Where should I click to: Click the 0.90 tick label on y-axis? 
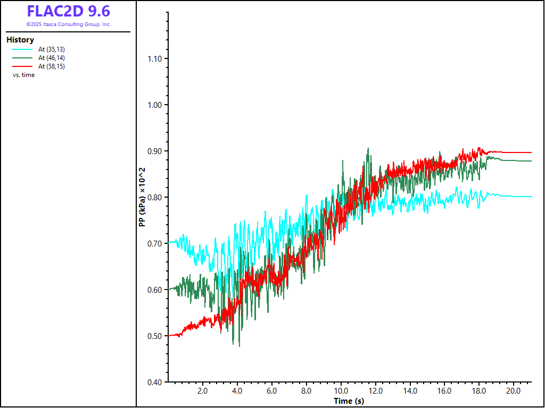155,151
